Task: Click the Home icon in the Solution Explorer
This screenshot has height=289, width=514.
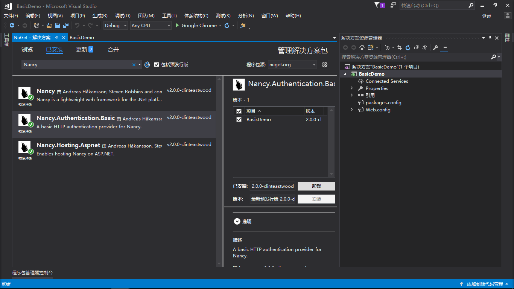Action: 362,47
